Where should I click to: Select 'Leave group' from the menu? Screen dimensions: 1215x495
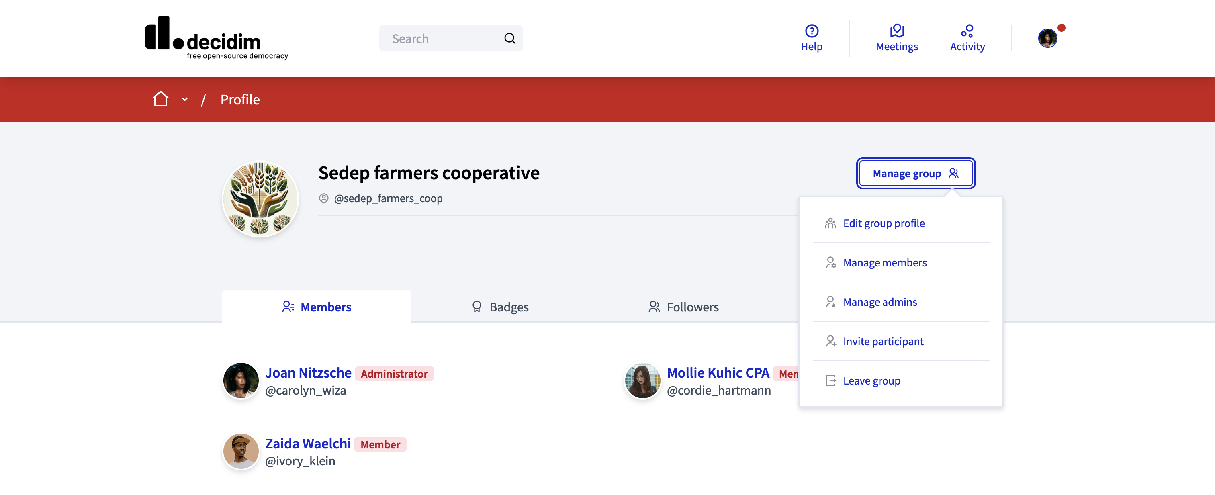click(871, 380)
